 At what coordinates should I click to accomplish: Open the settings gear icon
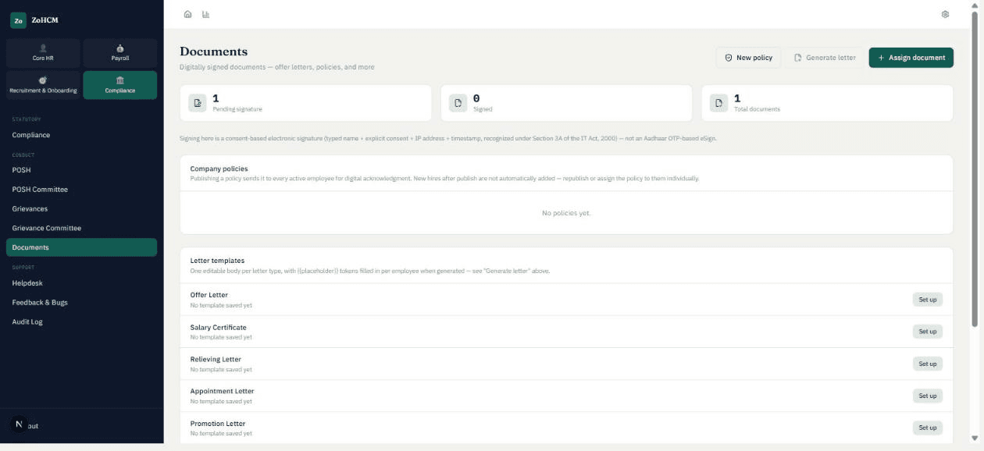(x=945, y=14)
